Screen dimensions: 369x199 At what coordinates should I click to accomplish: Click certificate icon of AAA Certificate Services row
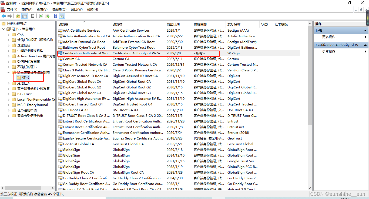60,31
